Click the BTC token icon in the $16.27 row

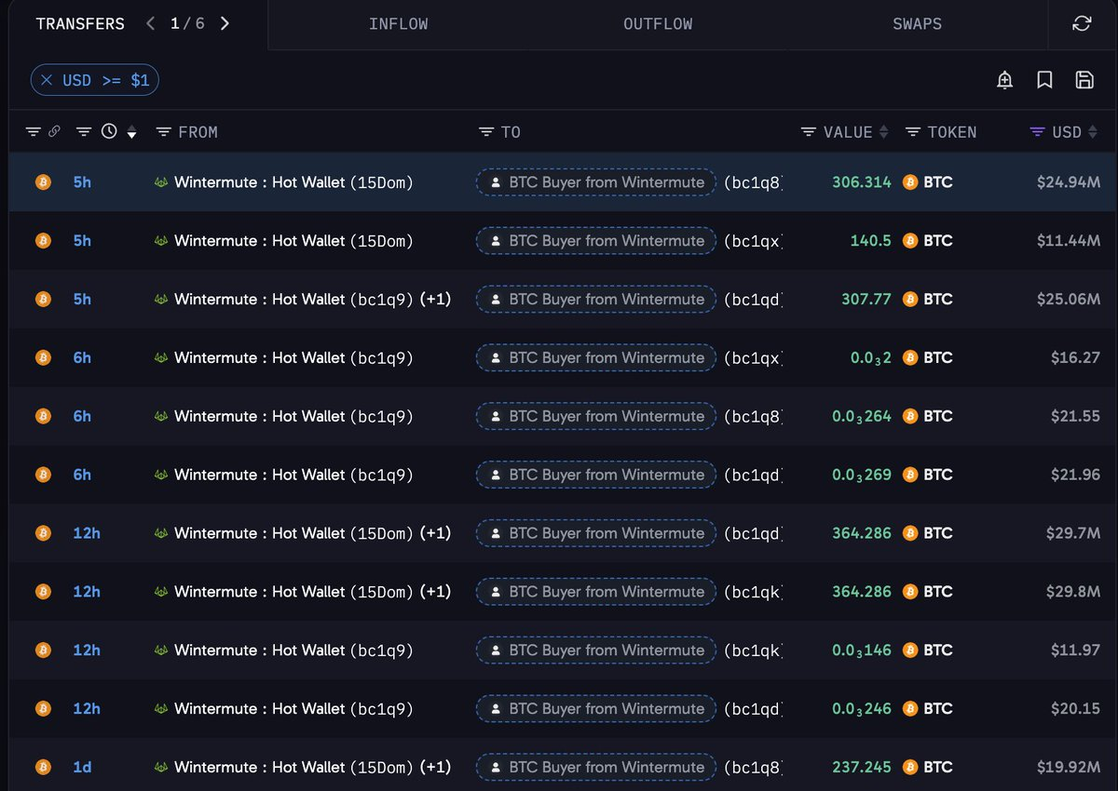[x=911, y=357]
